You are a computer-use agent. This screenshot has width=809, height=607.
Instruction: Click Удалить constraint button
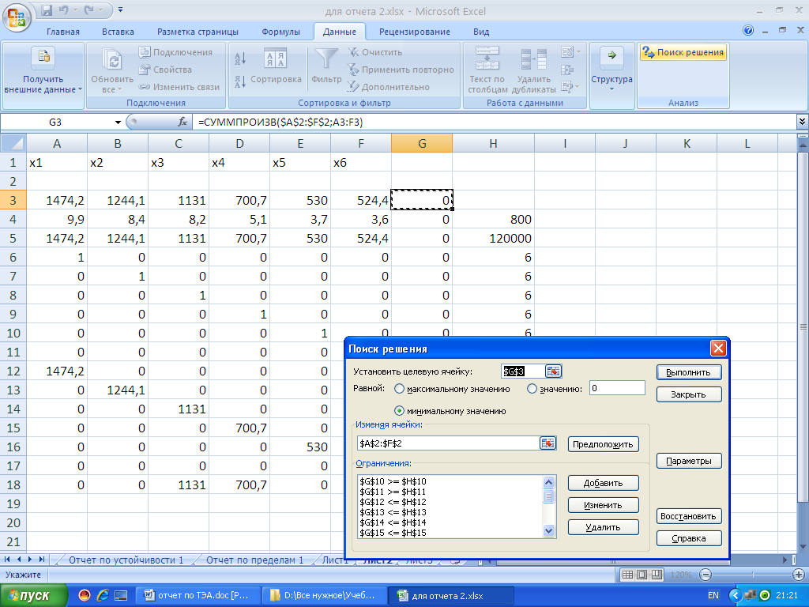(603, 527)
